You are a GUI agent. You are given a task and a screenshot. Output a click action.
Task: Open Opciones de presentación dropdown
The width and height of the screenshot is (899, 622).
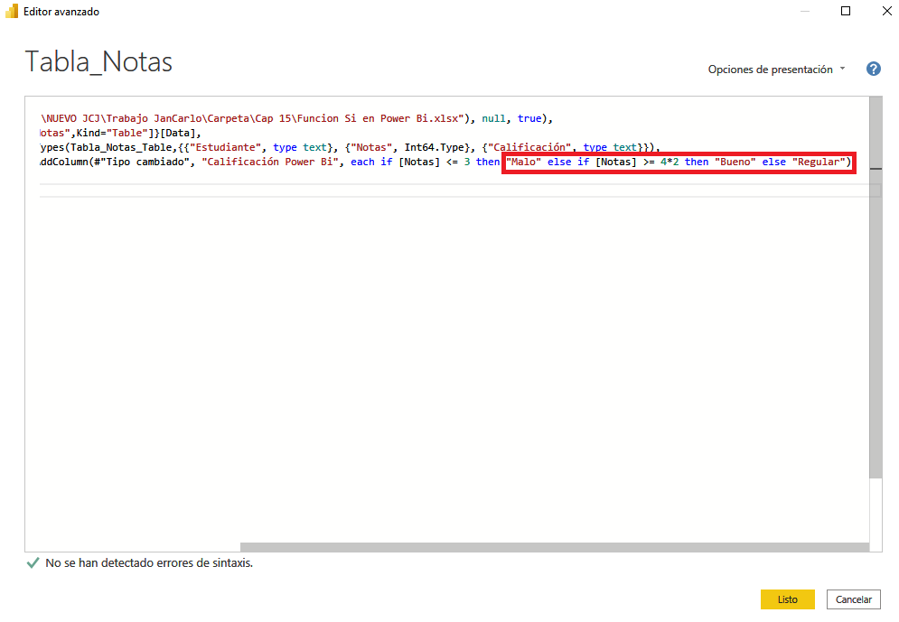pyautogui.click(x=776, y=70)
